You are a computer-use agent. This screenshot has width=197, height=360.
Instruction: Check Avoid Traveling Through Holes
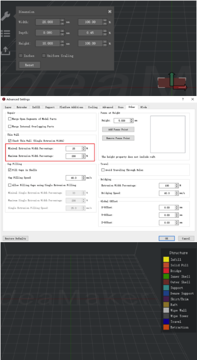tap(103, 170)
